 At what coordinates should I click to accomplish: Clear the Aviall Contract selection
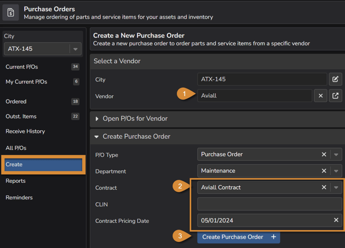click(324, 187)
